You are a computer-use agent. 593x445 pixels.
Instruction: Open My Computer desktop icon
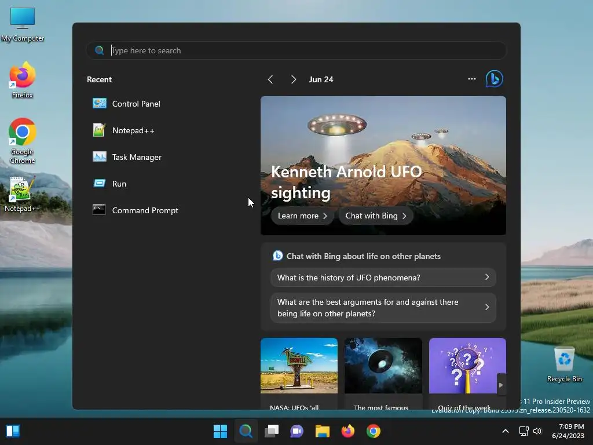[23, 24]
